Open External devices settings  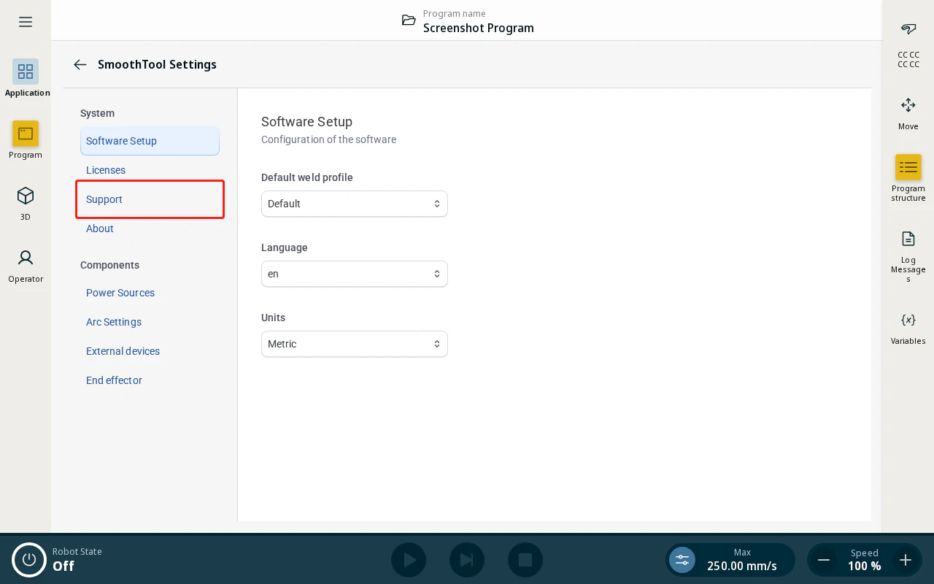point(150,351)
